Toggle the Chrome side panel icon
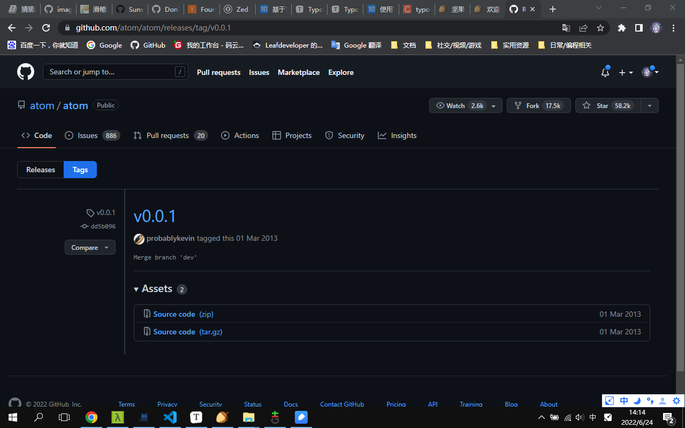The image size is (685, 428). pos(638,28)
